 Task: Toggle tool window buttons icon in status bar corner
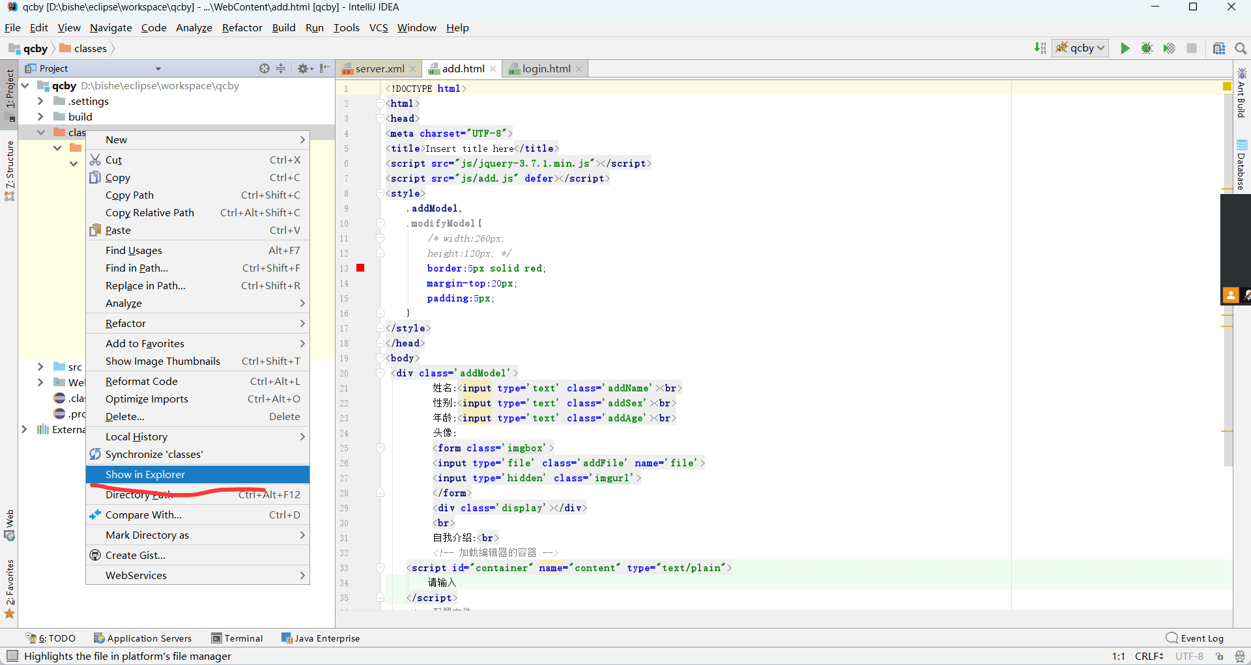[x=12, y=656]
